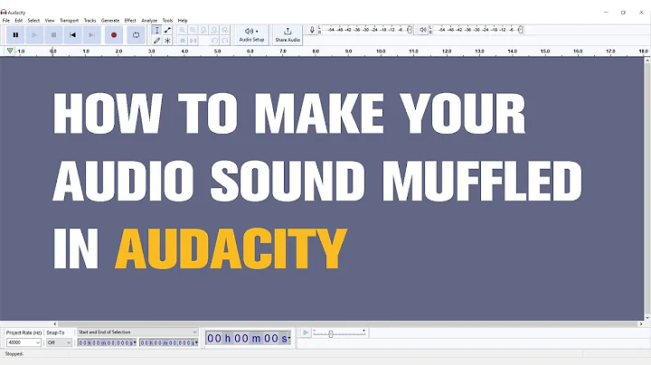The image size is (651, 365).
Task: Open the selection start time format arrow
Action: 135,343
